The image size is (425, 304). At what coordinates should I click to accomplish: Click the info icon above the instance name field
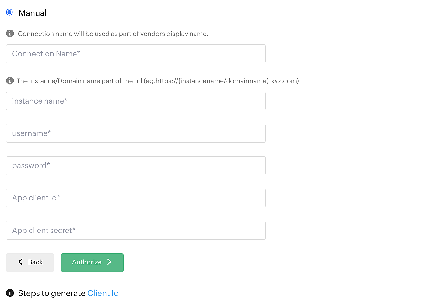point(10,81)
